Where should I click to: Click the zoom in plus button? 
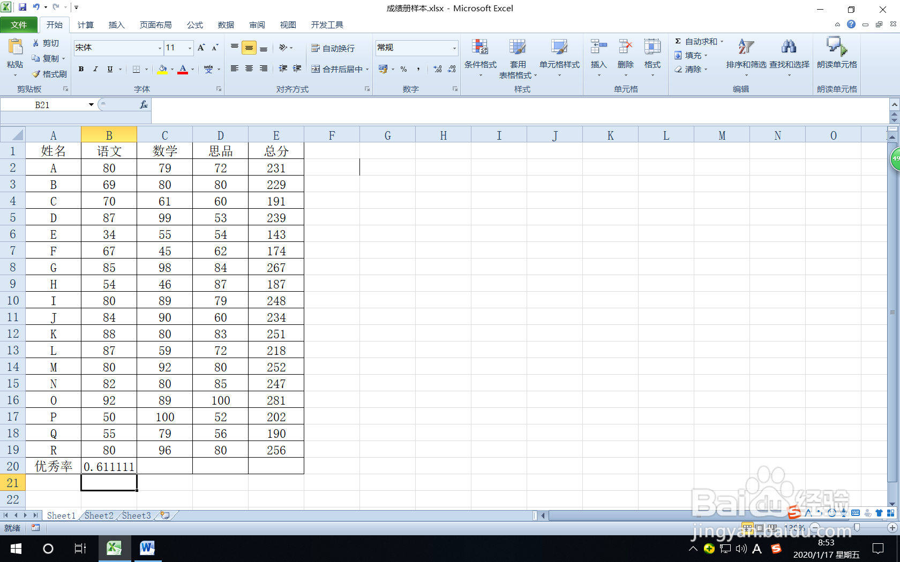892,528
